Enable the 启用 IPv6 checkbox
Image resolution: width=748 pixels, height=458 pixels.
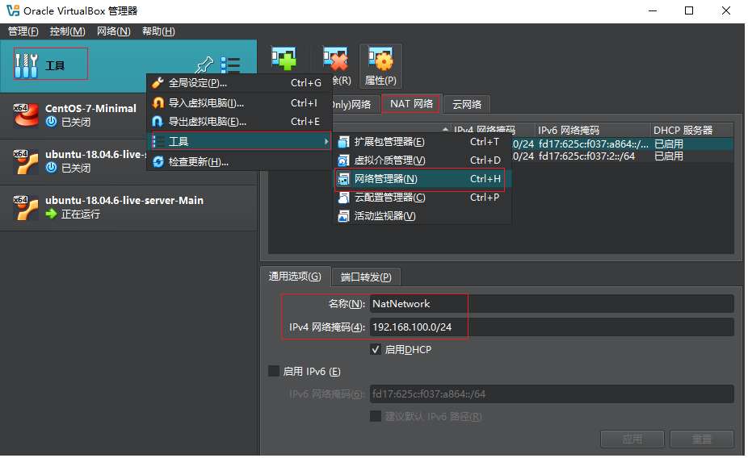[x=274, y=371]
